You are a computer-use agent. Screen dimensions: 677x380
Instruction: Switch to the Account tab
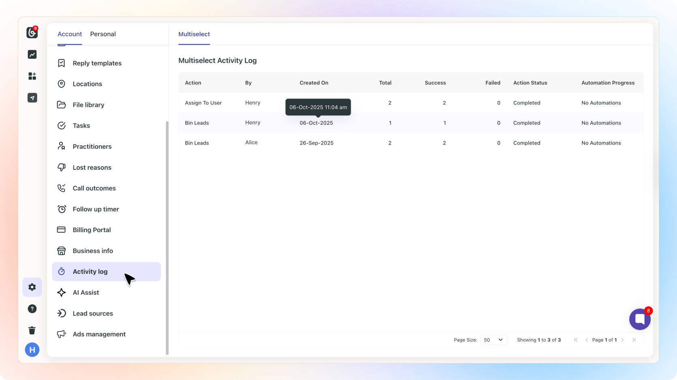(70, 34)
